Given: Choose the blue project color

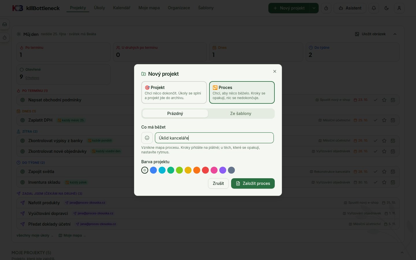Looking at the screenshot, I should tap(153, 170).
